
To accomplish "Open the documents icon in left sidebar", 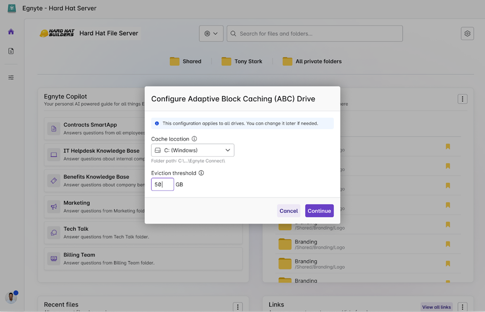I will [x=11, y=51].
